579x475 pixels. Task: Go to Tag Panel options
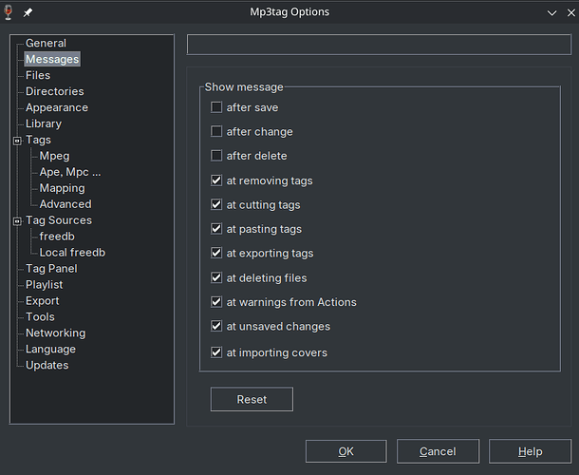pyautogui.click(x=51, y=269)
